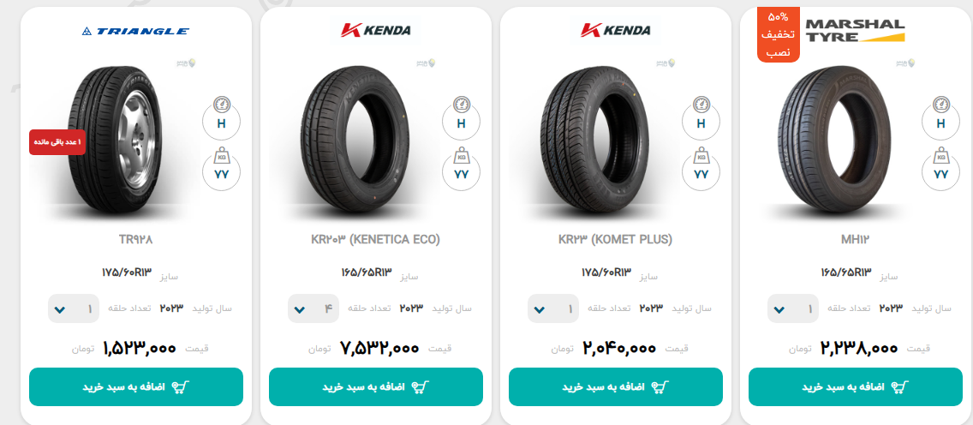
Task: Click the Marshal Tyre brand logo
Action: [855, 30]
